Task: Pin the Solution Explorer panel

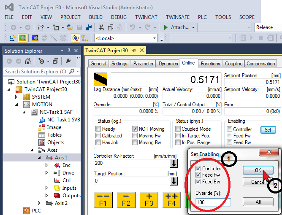Action: (x=69, y=51)
